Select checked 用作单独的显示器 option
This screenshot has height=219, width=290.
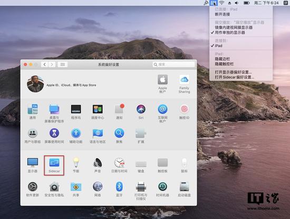[x=241, y=32]
